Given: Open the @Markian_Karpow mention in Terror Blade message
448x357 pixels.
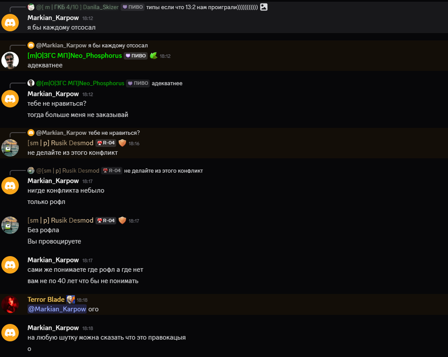Looking at the screenshot, I should [57, 309].
